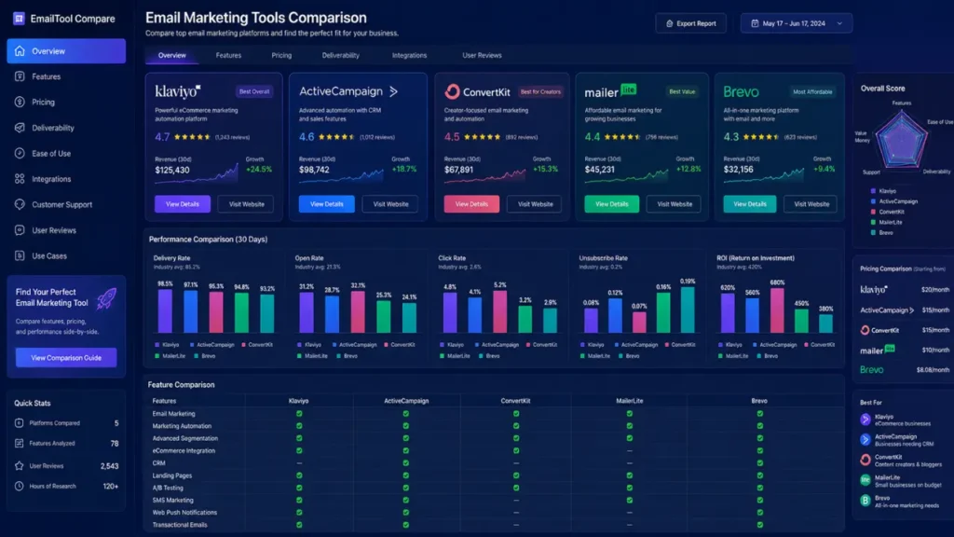The height and width of the screenshot is (537, 954).
Task: Click Klaviyo 98.5% Delivery Rate bar
Action: pyautogui.click(x=165, y=310)
